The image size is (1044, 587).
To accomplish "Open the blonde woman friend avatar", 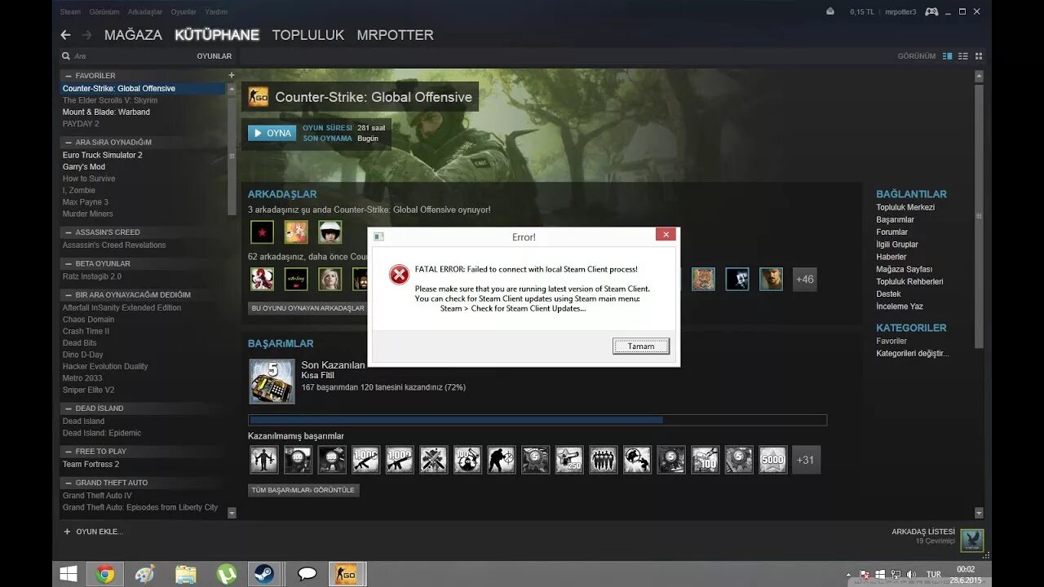I will [x=330, y=279].
